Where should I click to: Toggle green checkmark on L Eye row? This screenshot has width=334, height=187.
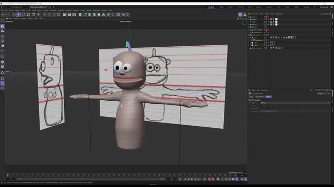click(x=268, y=43)
